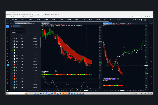Close the active browser tab

click(43, 14)
